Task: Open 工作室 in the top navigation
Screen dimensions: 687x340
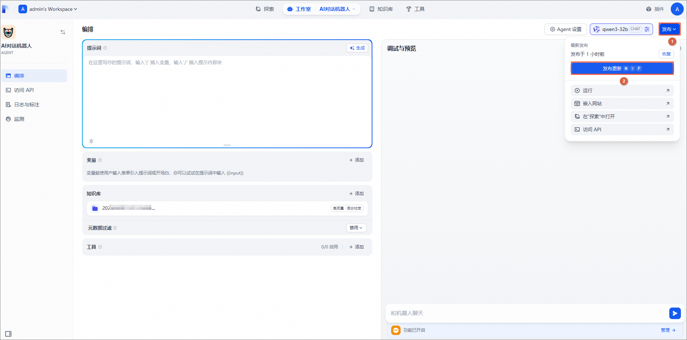Action: pos(299,9)
